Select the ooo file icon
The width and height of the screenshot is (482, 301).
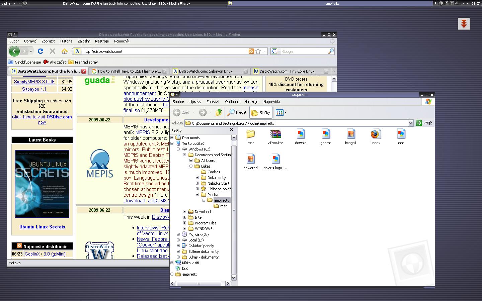[x=401, y=137]
